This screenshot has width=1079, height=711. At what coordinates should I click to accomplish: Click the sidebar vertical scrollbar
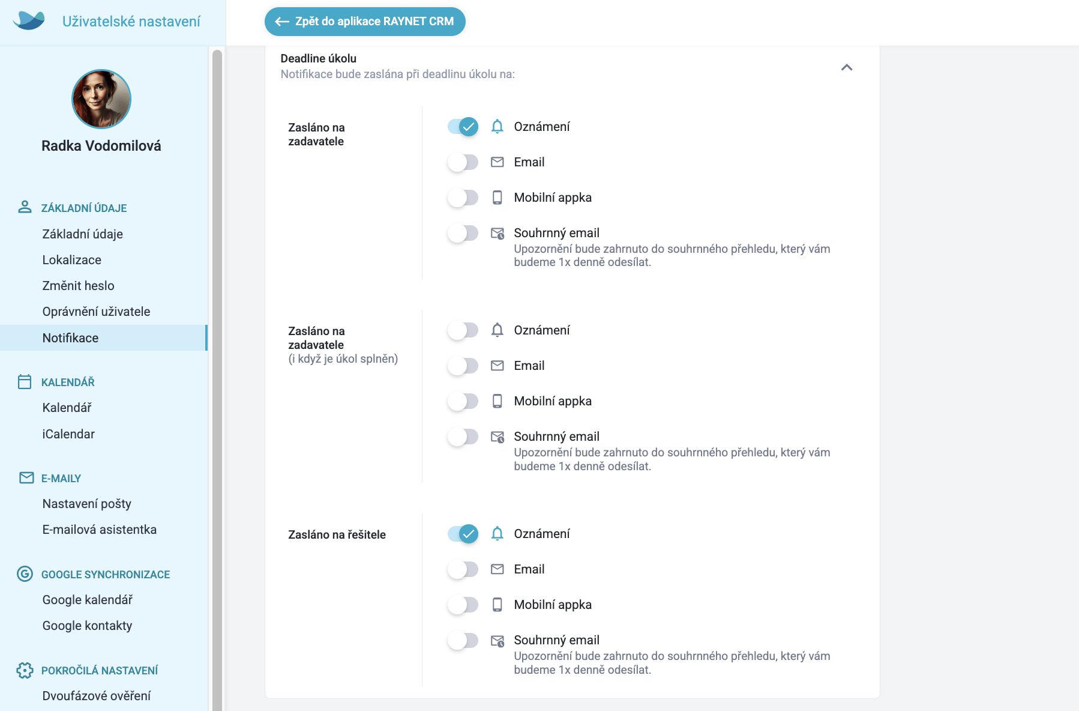click(x=217, y=380)
